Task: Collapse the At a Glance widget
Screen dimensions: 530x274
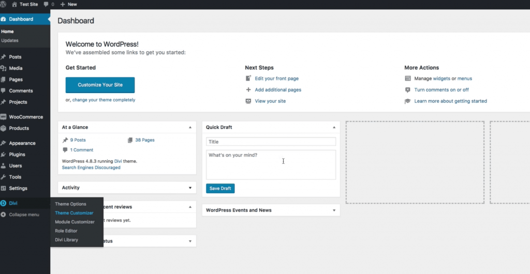Action: click(x=190, y=127)
